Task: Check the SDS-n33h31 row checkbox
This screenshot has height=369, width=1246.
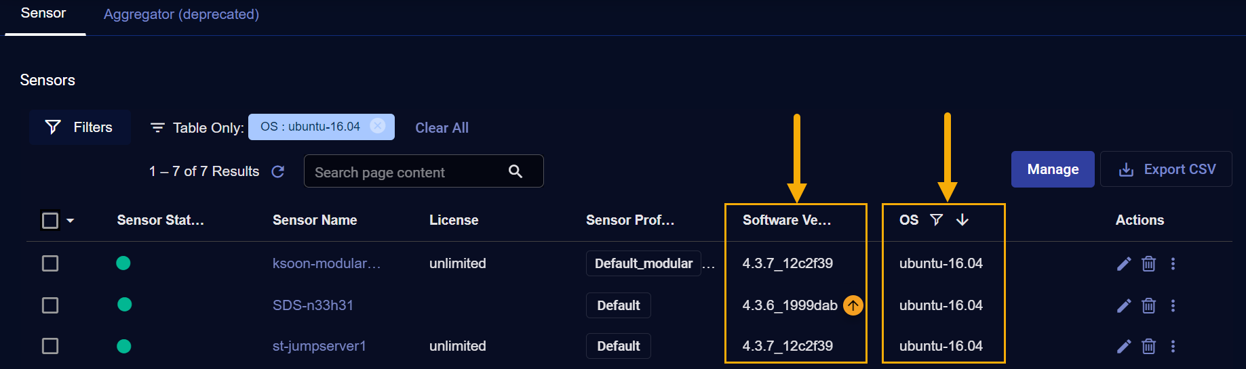Action: pyautogui.click(x=50, y=305)
